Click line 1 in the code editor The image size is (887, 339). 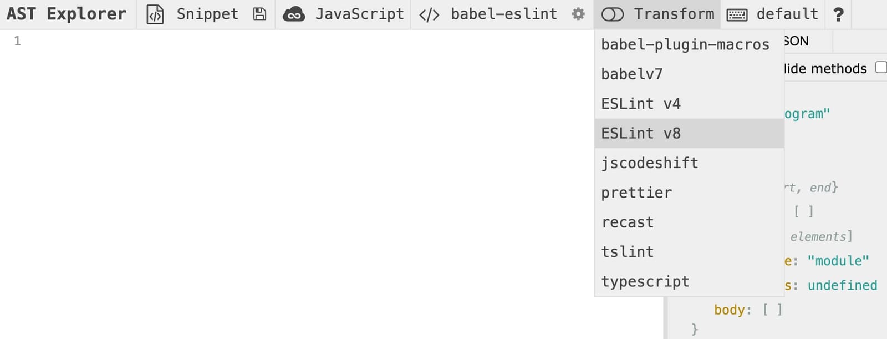pos(166,41)
